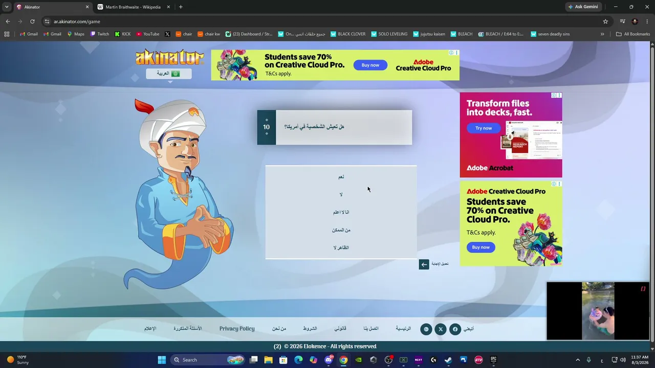Switch to the Martin Braithwaite Wikipedia tab
Viewport: 655px width, 368px height.
[x=134, y=7]
